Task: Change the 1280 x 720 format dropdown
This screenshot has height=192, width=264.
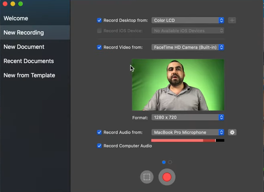Action: point(188,117)
